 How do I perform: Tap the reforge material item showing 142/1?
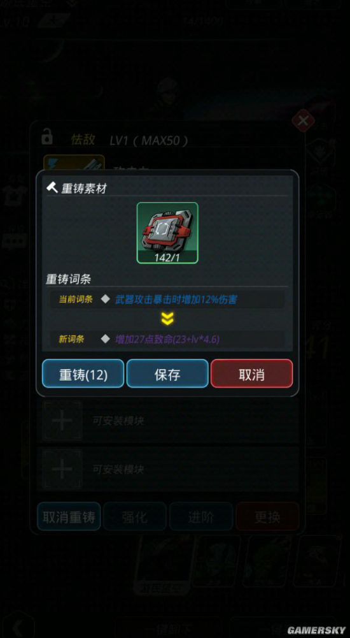[167, 233]
